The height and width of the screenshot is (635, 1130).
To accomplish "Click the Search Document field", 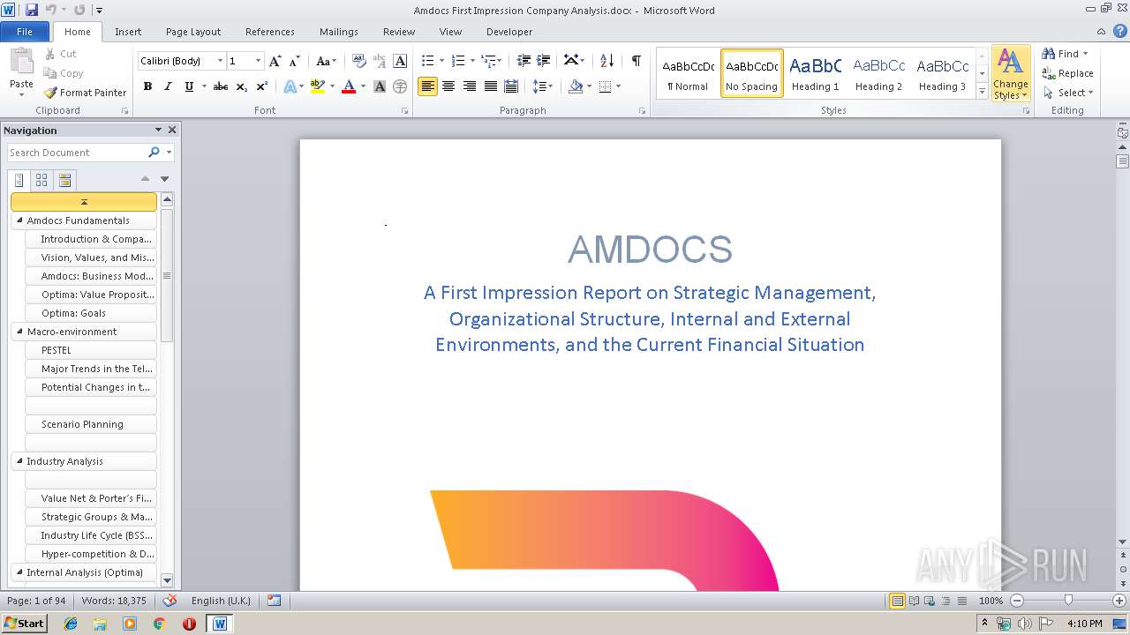I will tap(76, 153).
